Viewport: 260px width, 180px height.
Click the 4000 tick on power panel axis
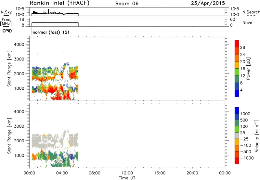tap(19, 45)
